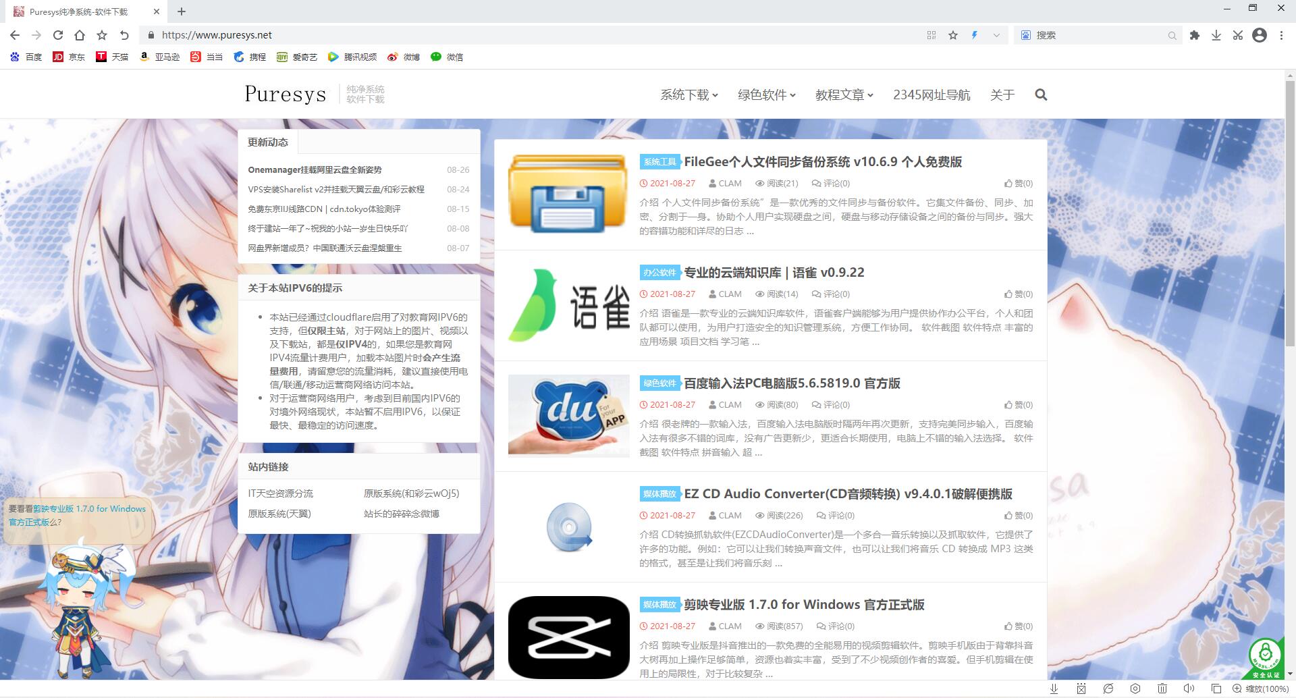Image resolution: width=1296 pixels, height=698 pixels.
Task: Open the 京东 bookmark
Action: 69,57
